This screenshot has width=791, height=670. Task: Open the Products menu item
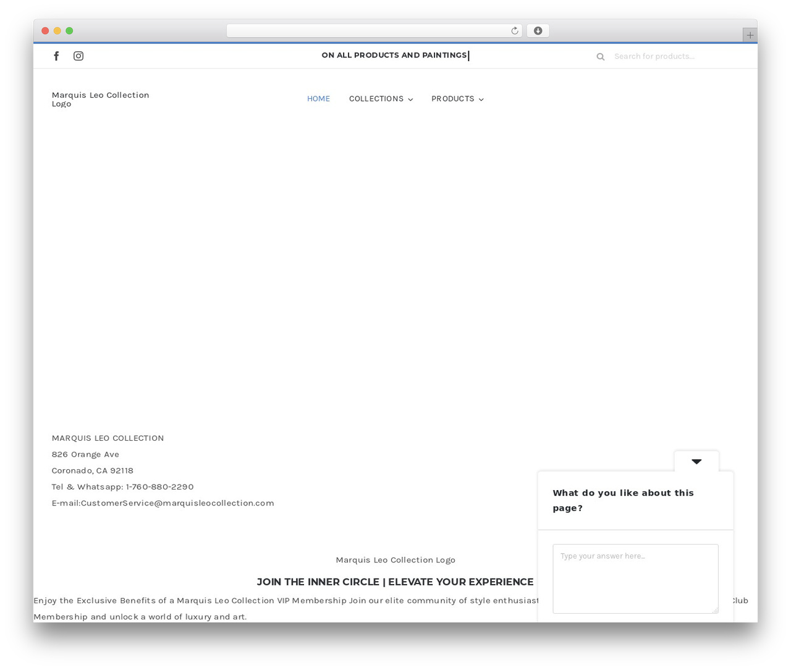[x=453, y=99]
